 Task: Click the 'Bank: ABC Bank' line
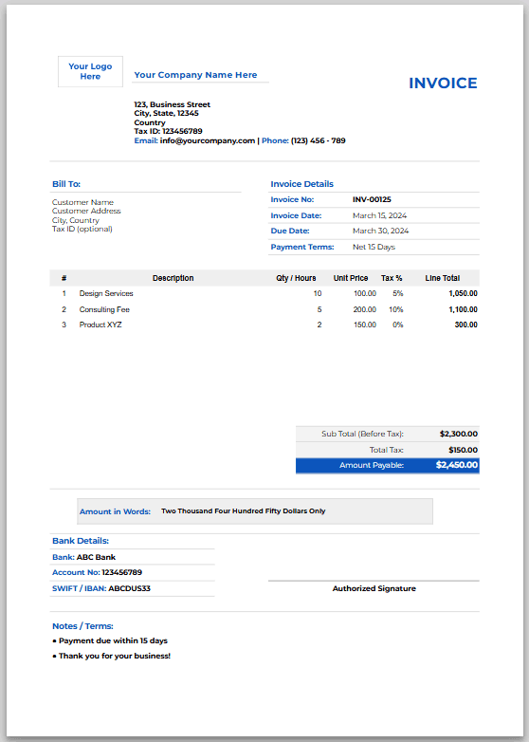pos(84,557)
